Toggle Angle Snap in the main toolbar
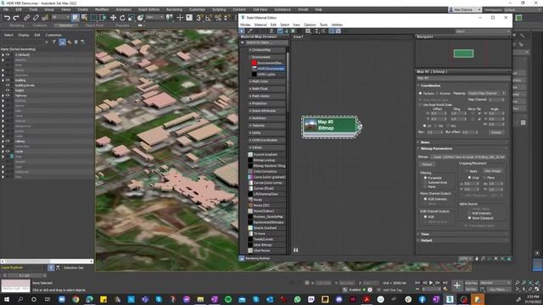 (209, 18)
